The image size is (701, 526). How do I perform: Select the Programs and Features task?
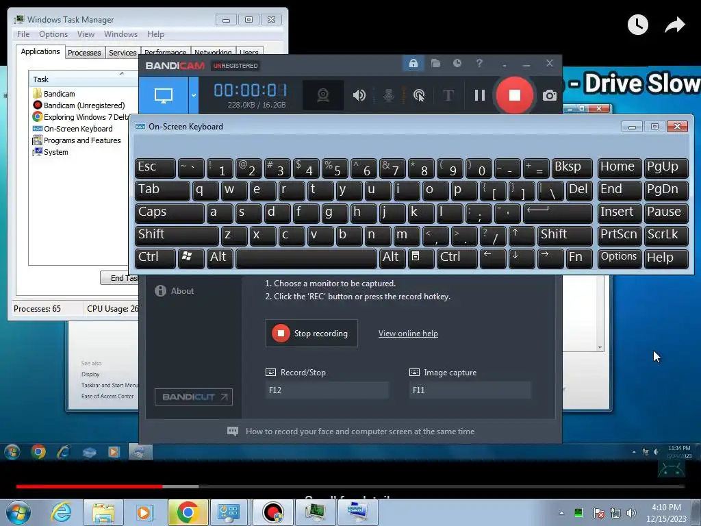(77, 140)
